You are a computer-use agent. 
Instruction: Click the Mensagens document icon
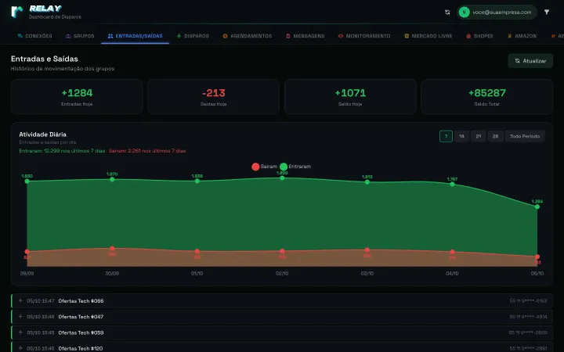tap(288, 36)
